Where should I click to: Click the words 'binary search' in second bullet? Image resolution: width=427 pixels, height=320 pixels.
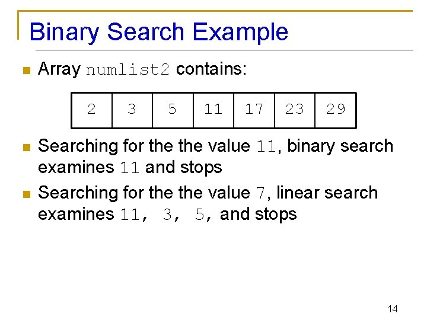[340, 146]
